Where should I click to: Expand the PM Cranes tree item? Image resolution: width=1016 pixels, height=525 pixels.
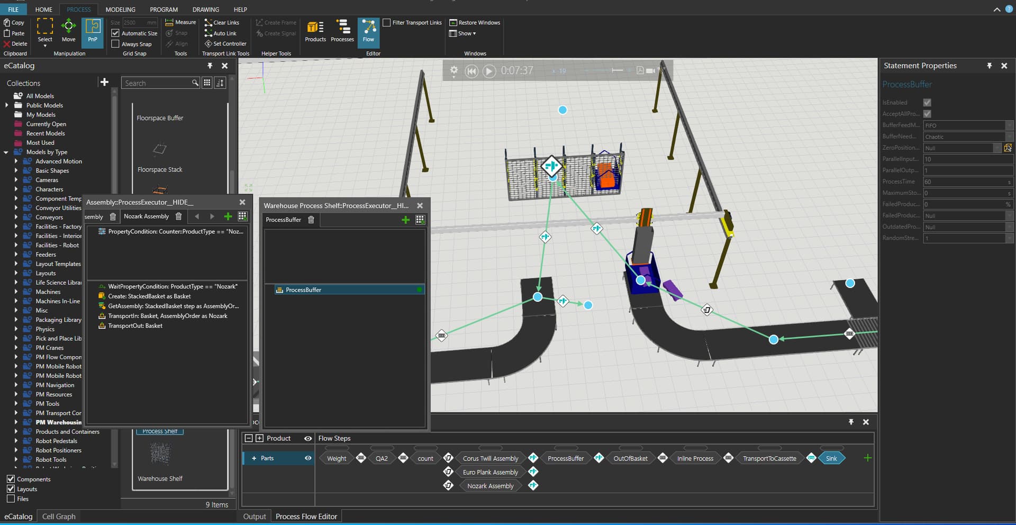tap(16, 348)
